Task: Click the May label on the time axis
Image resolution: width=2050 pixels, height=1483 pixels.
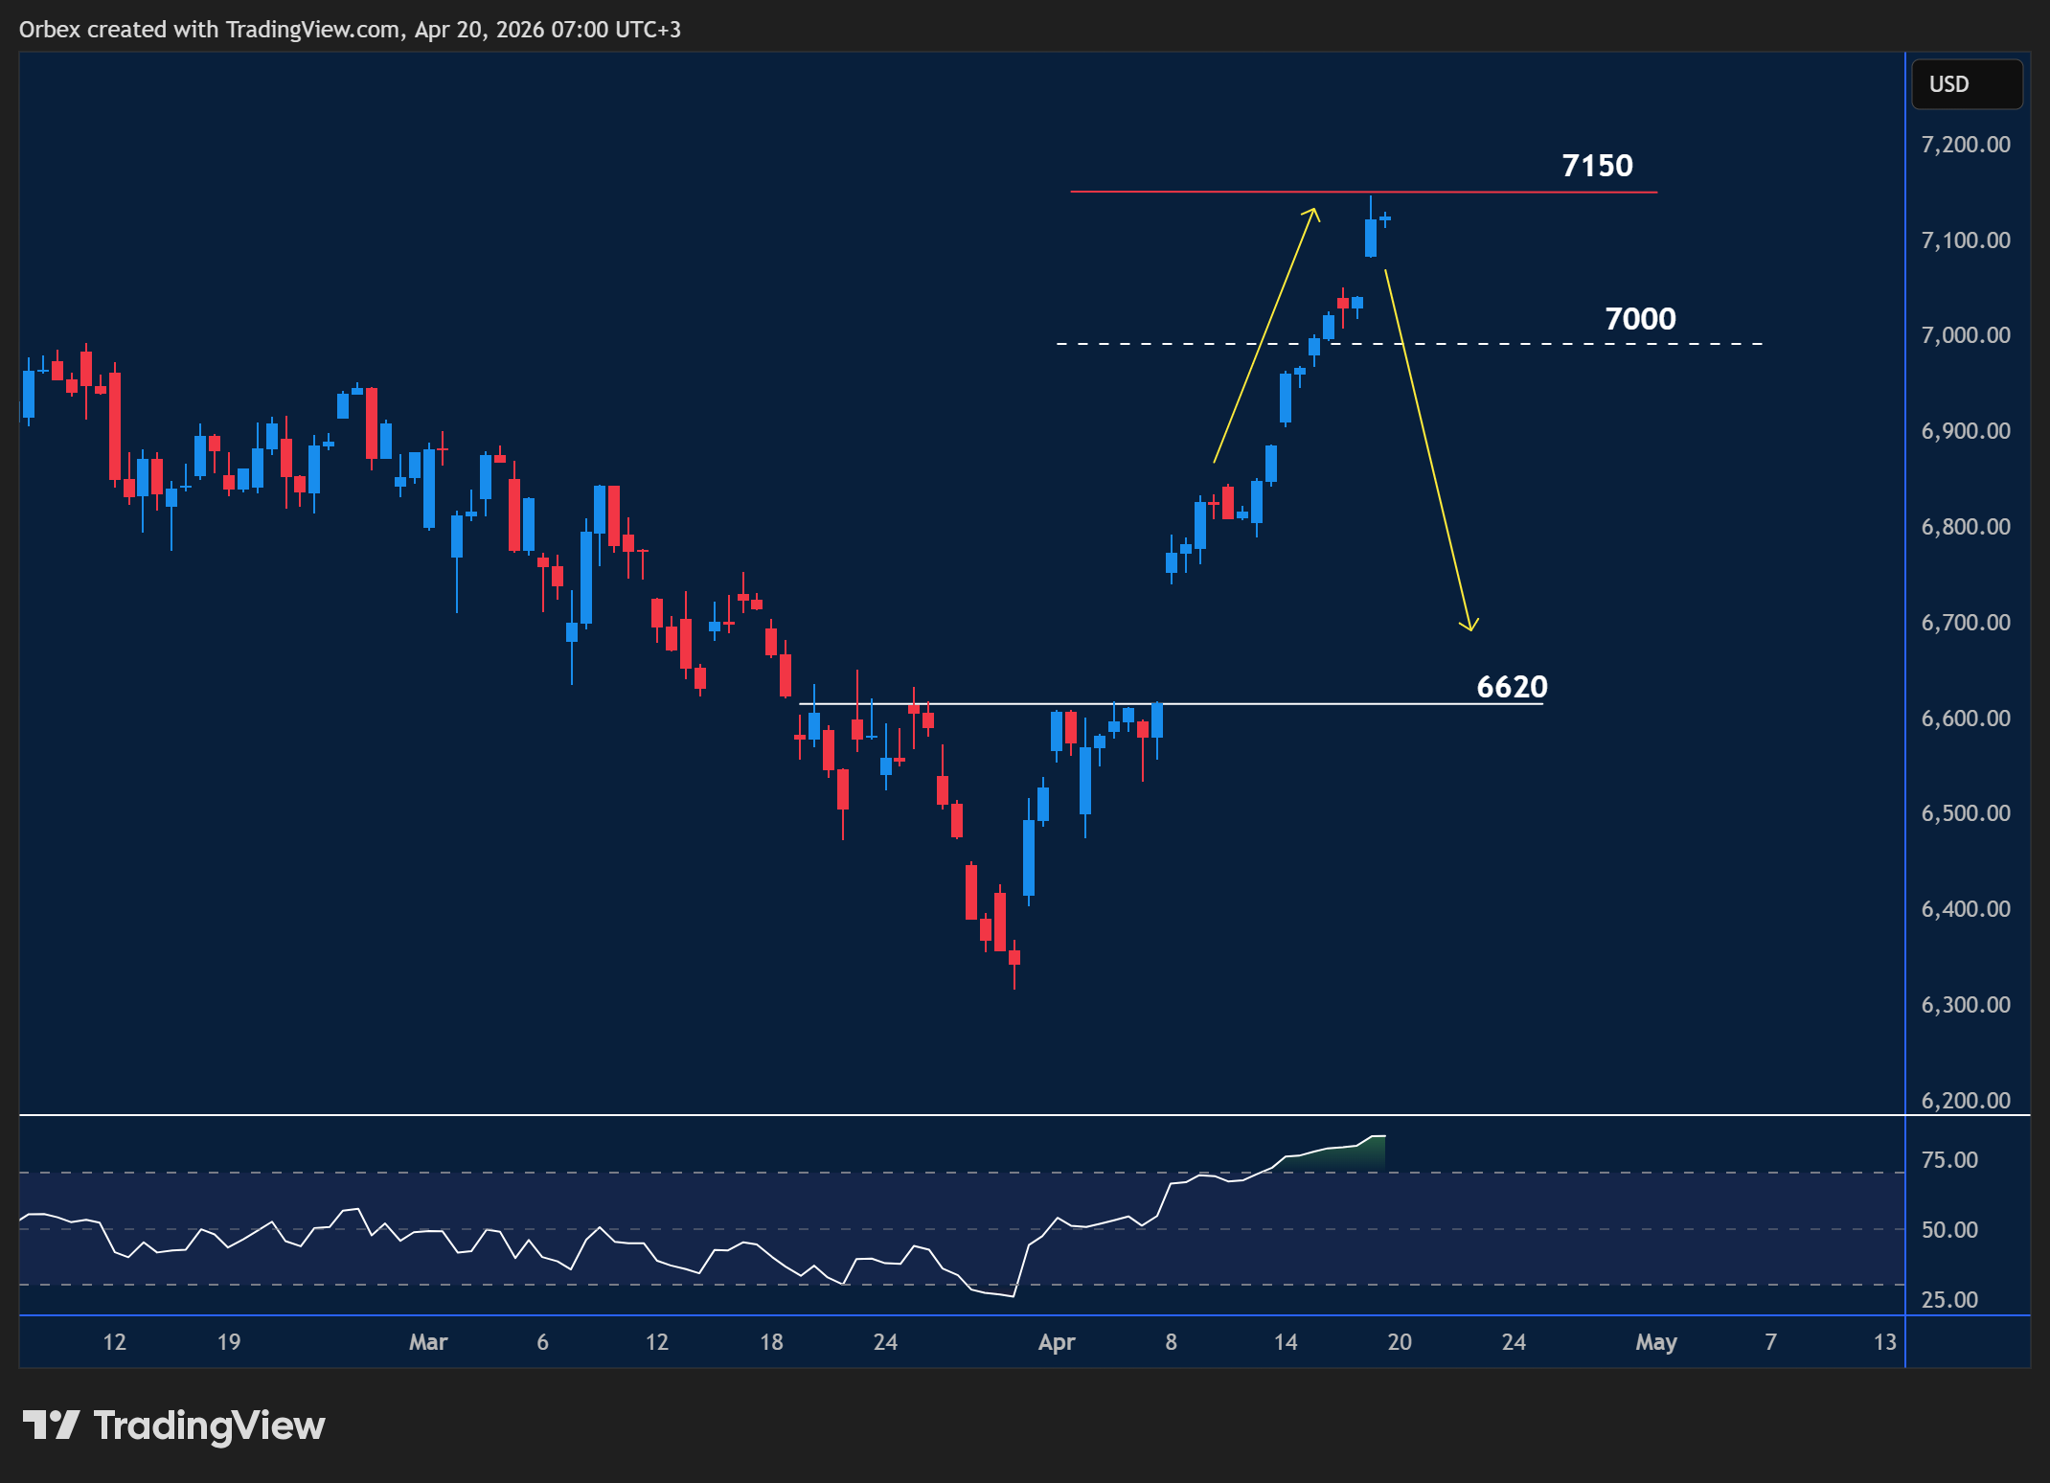Action: [1656, 1342]
